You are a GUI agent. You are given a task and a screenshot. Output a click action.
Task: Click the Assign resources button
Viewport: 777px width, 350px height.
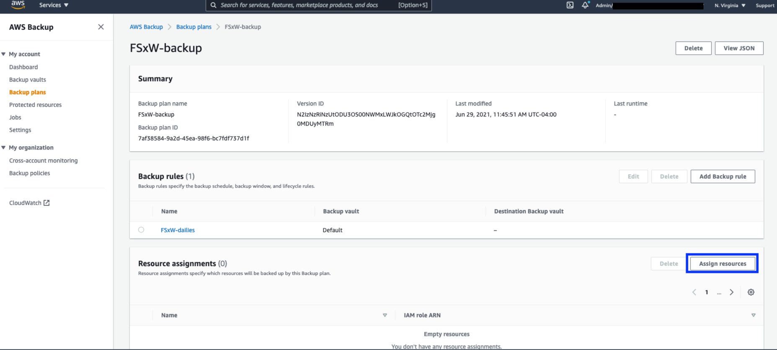(723, 264)
